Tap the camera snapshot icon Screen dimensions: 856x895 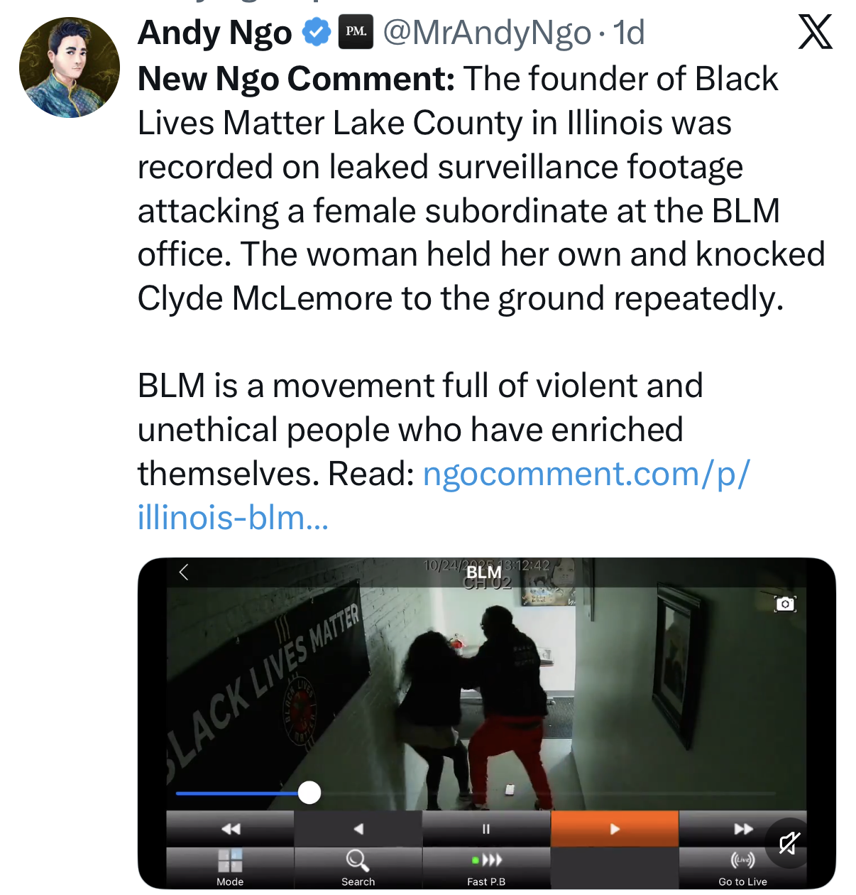point(785,604)
